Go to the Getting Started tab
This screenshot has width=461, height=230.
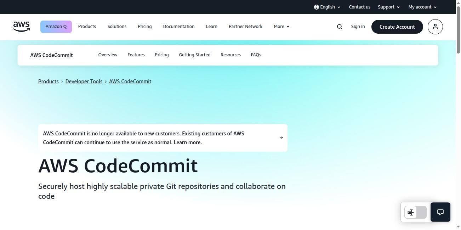[x=195, y=55]
